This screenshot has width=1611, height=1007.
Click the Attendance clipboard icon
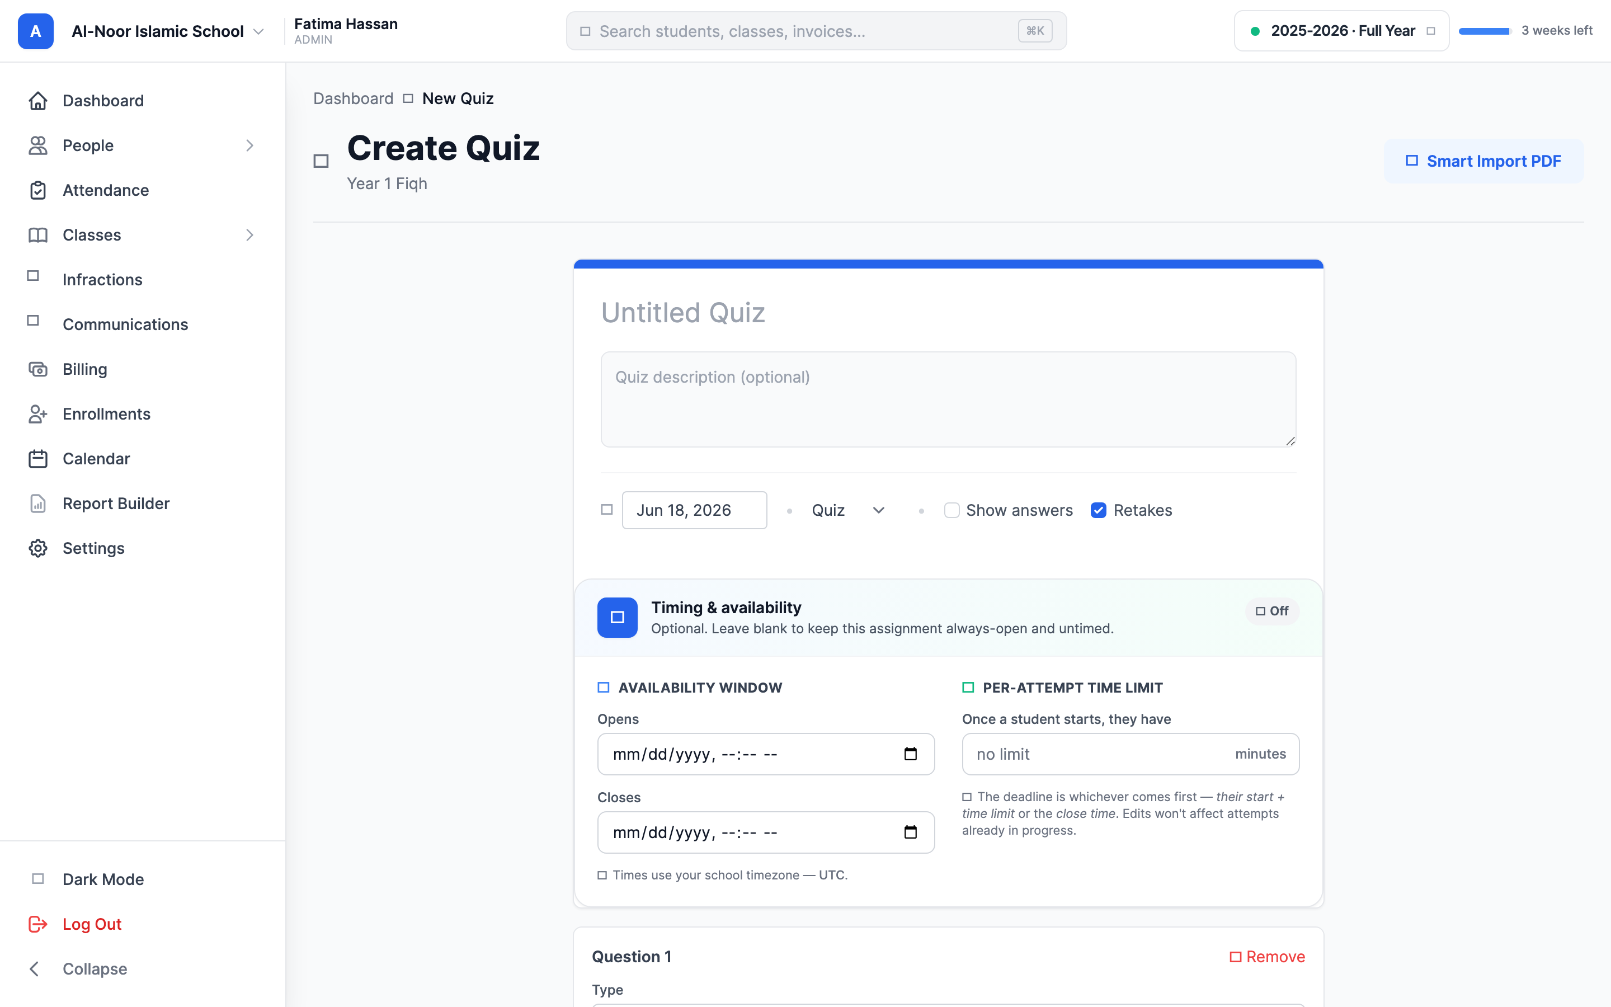click(38, 190)
